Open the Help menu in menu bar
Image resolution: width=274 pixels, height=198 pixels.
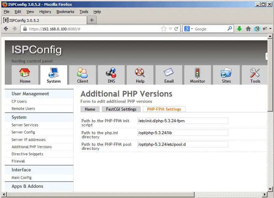click(x=97, y=12)
